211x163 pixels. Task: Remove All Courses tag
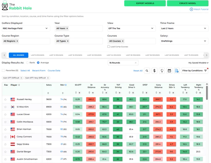(123, 41)
